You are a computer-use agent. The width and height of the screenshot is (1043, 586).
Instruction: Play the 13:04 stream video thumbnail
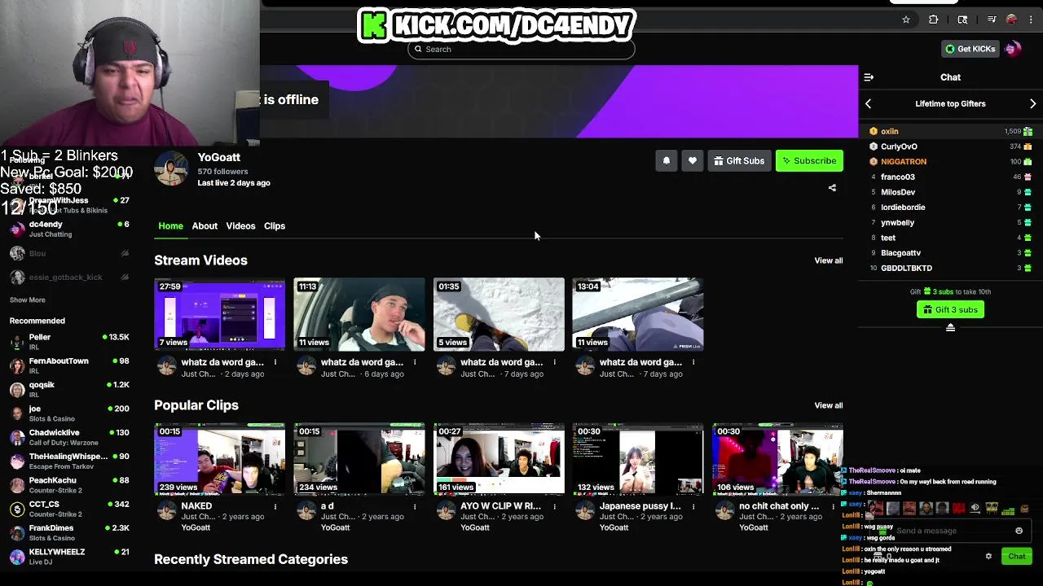pos(638,314)
